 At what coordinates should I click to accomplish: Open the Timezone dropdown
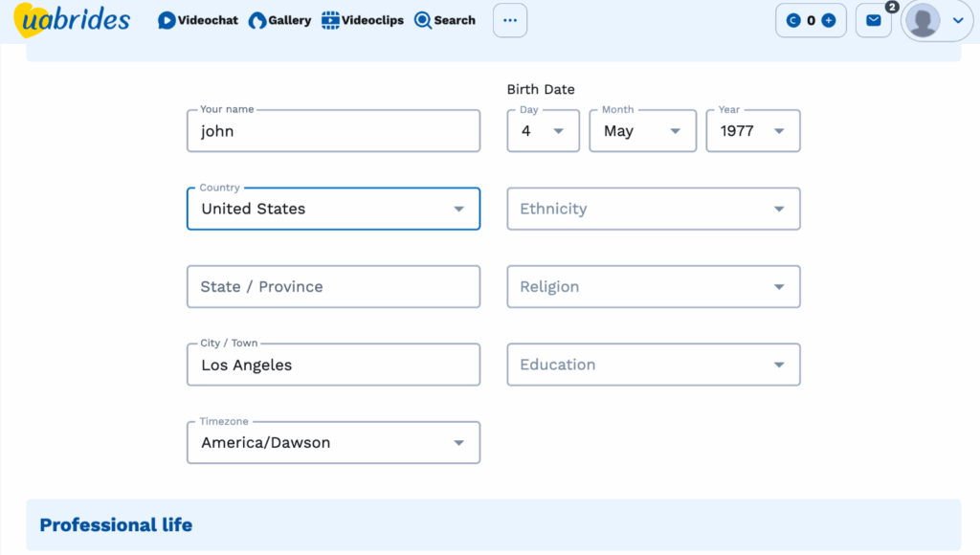coord(333,443)
